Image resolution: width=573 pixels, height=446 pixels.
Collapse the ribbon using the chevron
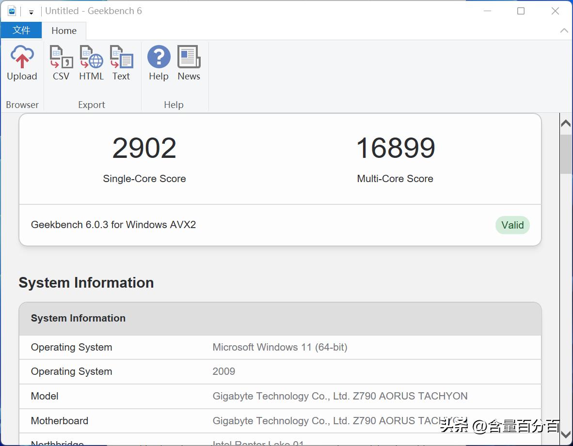564,31
